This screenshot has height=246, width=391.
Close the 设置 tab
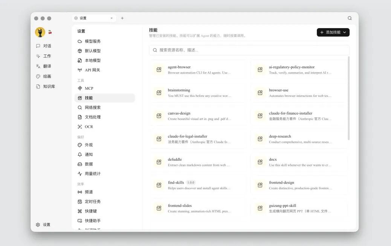coord(111,18)
